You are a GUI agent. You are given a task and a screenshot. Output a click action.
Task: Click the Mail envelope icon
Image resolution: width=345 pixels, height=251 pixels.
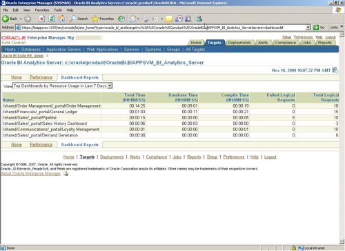point(132,19)
